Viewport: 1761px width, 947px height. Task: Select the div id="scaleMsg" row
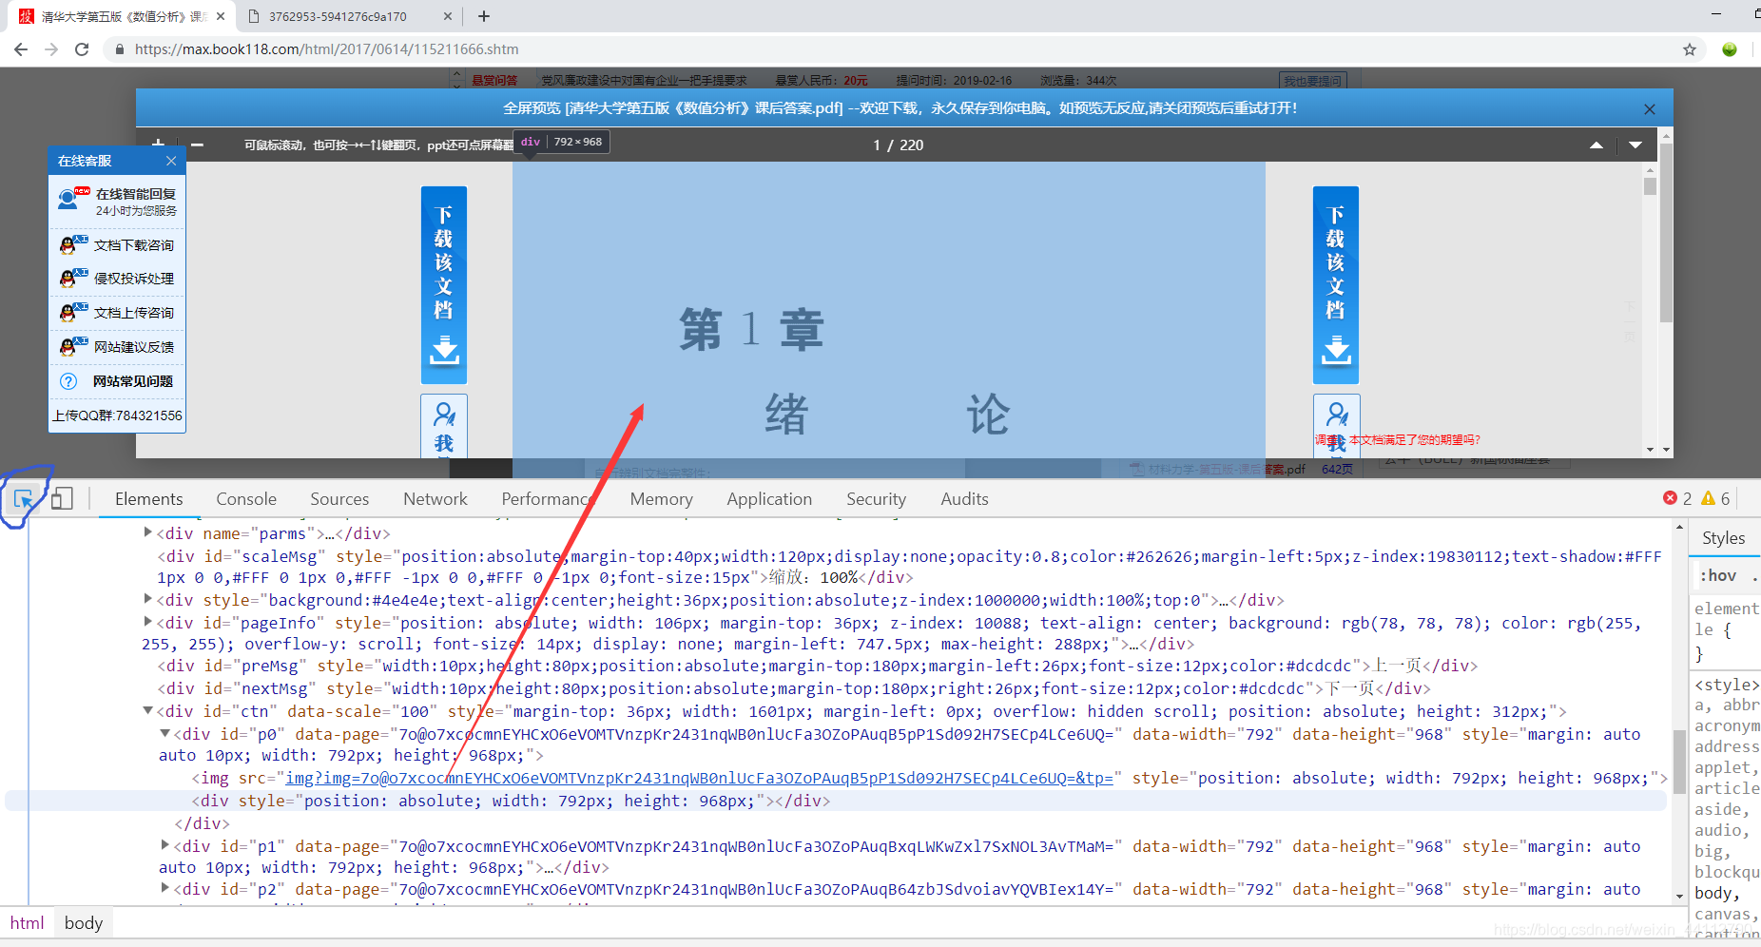pos(908,567)
